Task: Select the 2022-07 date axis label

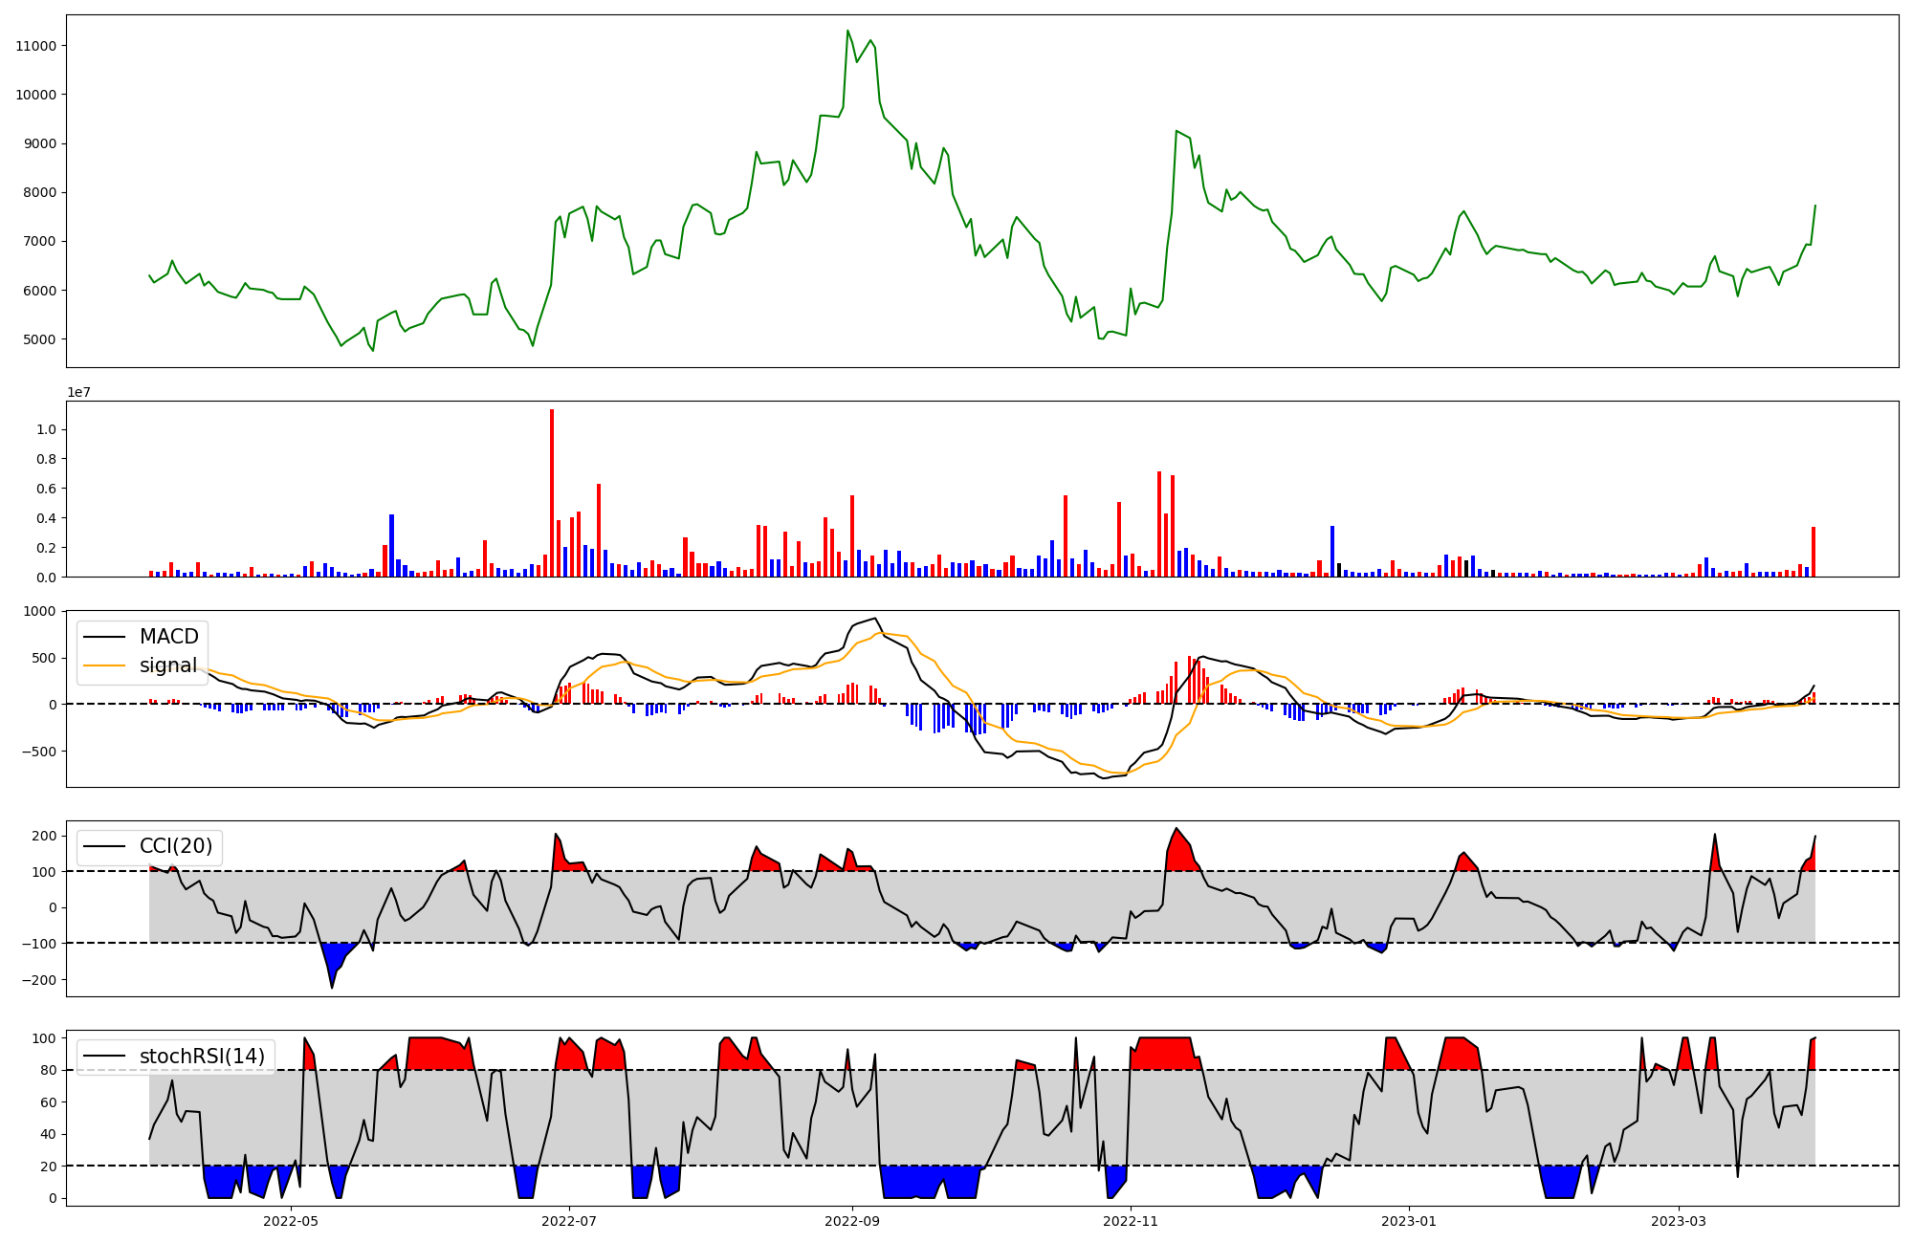Action: (x=570, y=1220)
